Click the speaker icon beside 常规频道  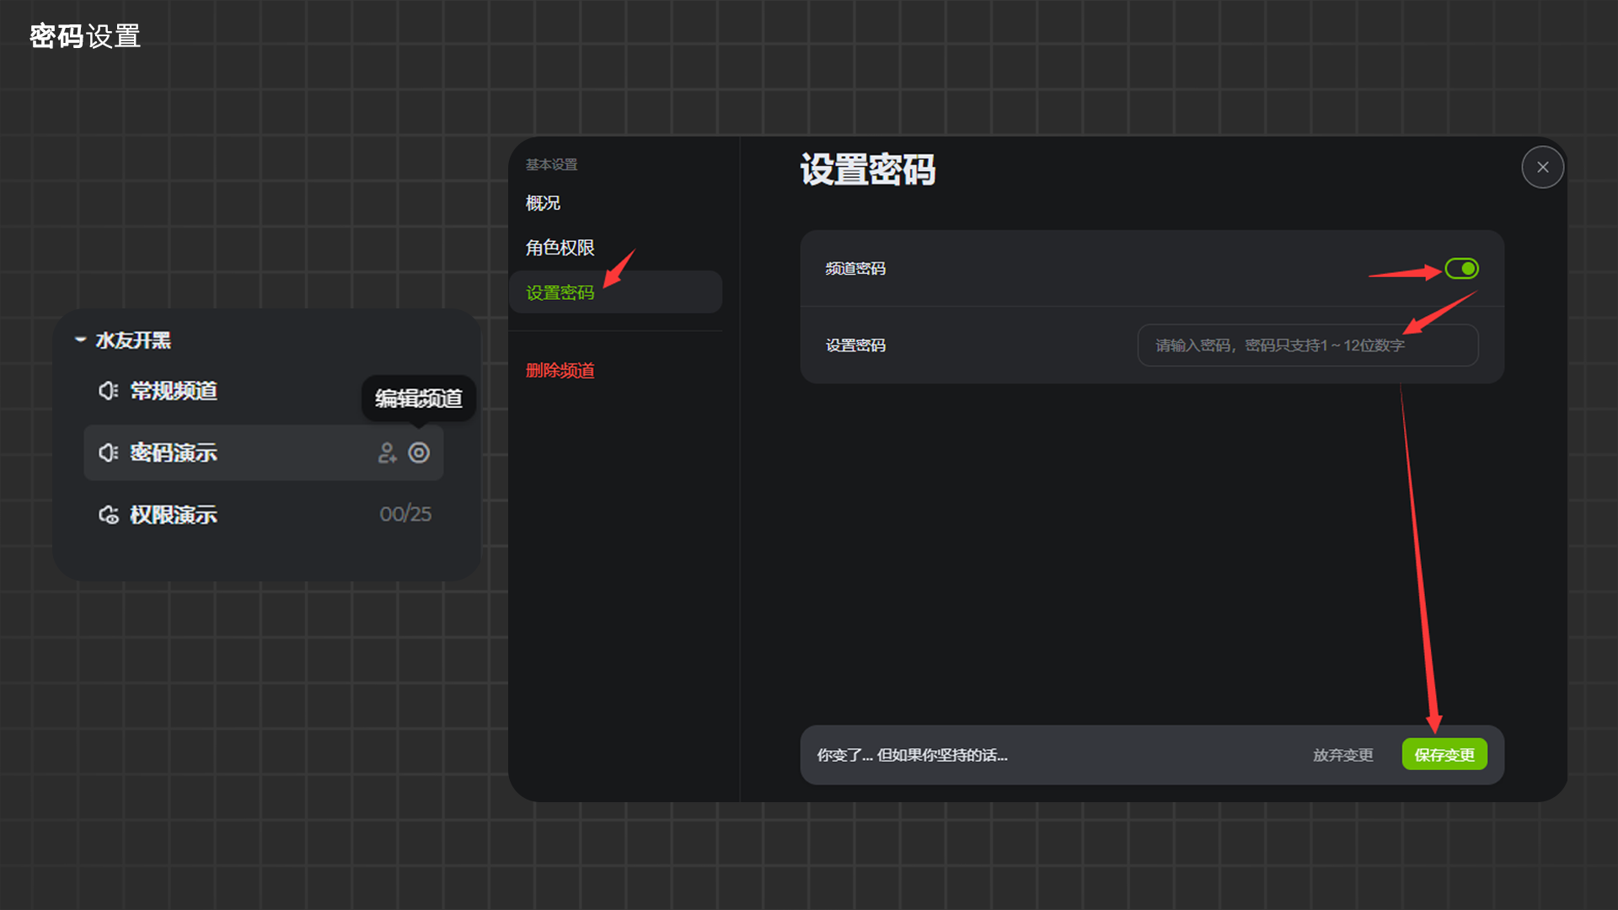pyautogui.click(x=108, y=391)
